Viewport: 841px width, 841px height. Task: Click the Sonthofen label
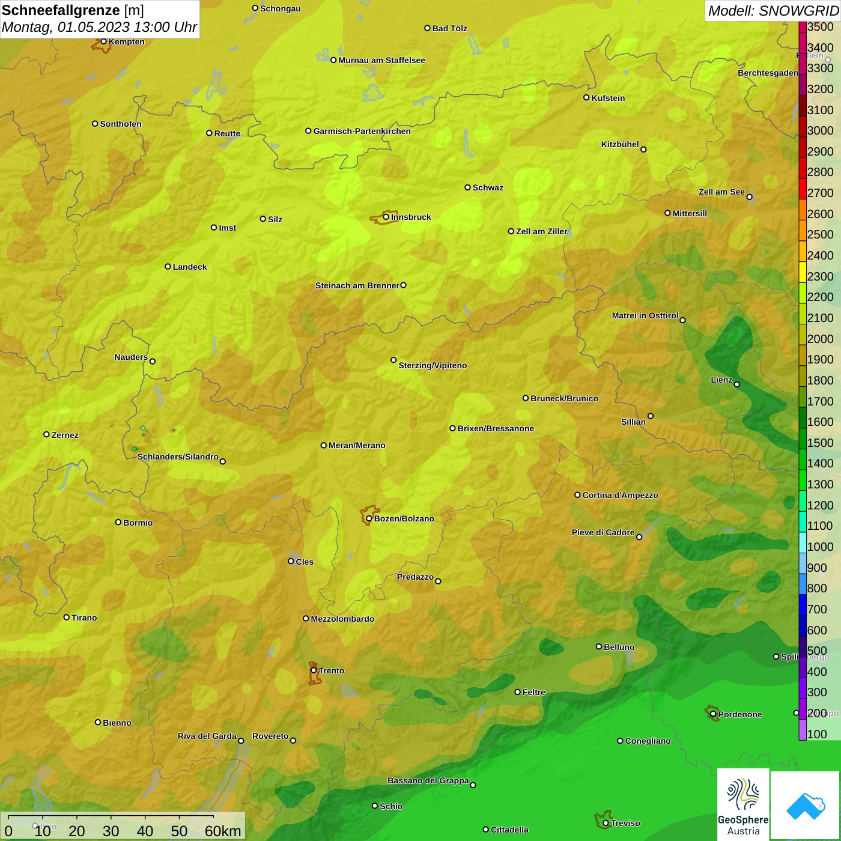(x=121, y=124)
